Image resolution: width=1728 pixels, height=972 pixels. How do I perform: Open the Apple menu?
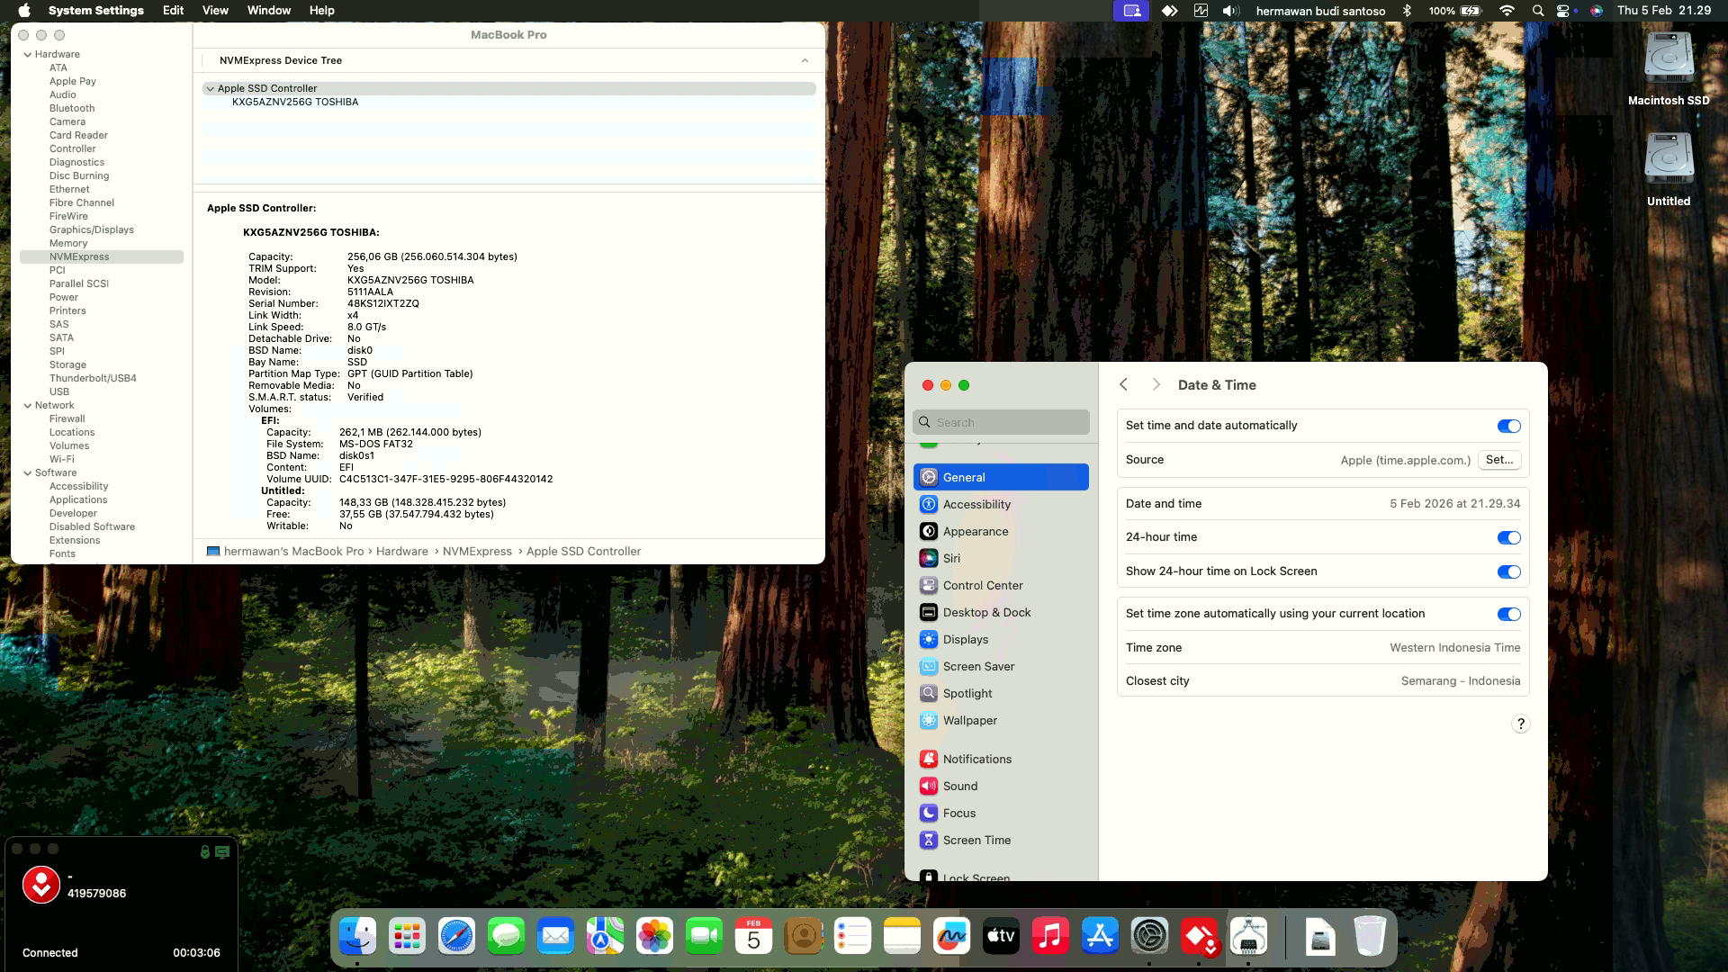pos(24,11)
